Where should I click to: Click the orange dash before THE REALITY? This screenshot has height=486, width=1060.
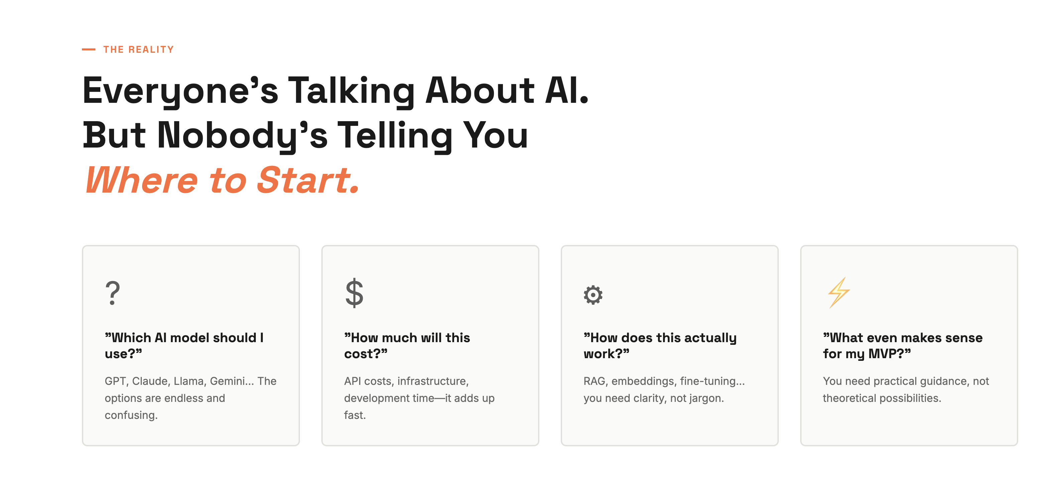tap(89, 49)
